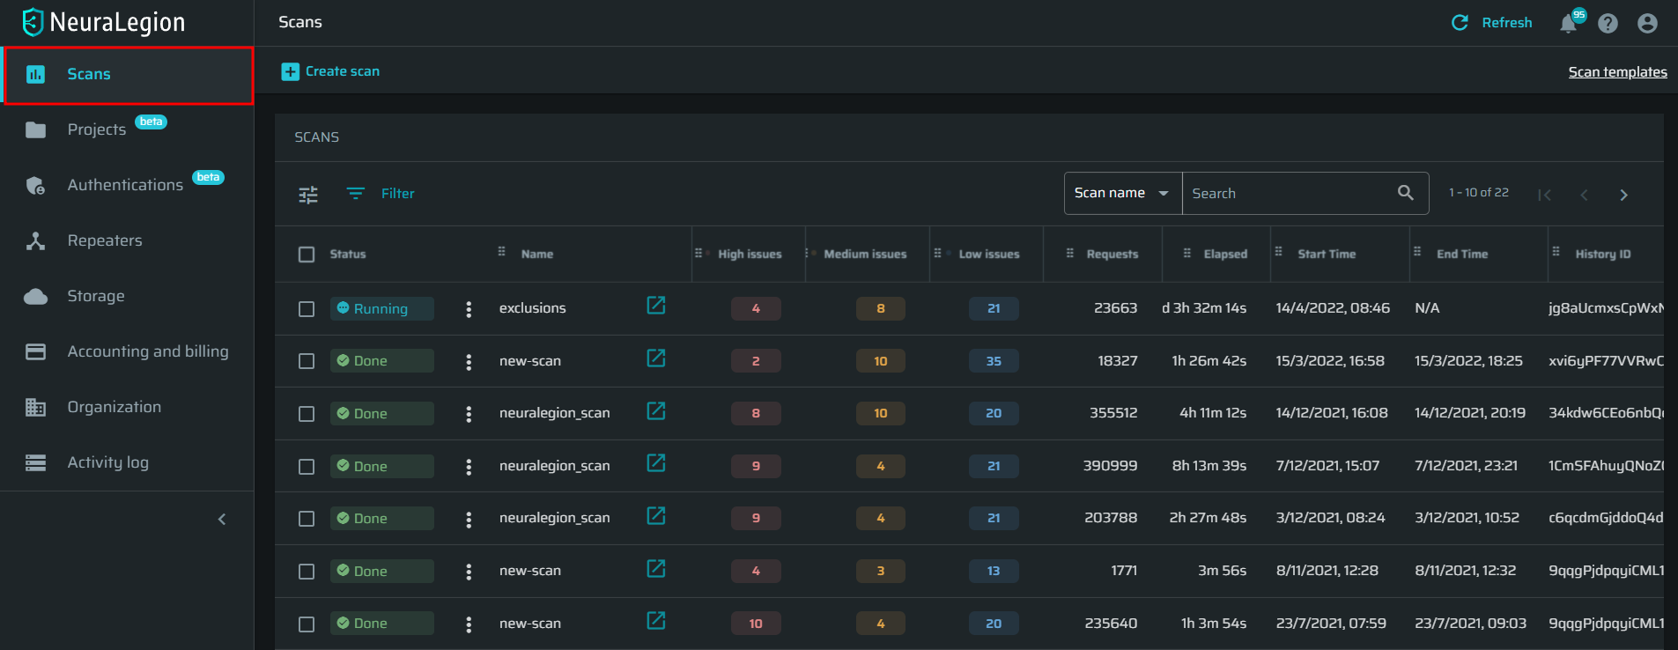Image resolution: width=1678 pixels, height=650 pixels.
Task: Open the Scan templates link
Action: (1617, 72)
